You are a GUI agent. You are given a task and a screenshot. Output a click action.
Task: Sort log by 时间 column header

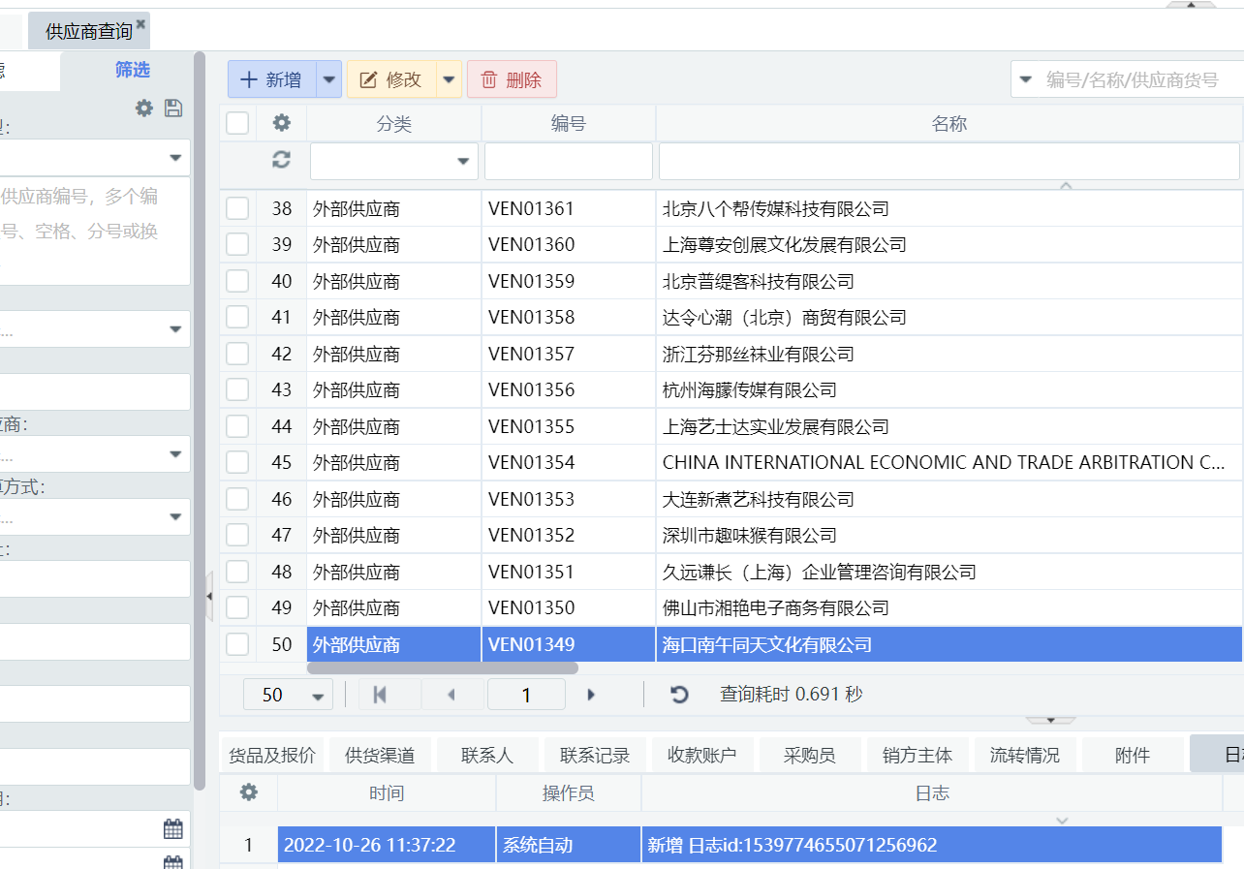[387, 793]
